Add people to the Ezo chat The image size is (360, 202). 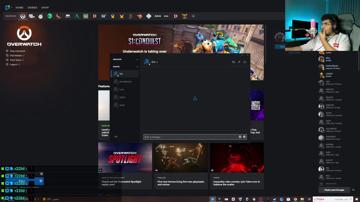click(x=233, y=62)
